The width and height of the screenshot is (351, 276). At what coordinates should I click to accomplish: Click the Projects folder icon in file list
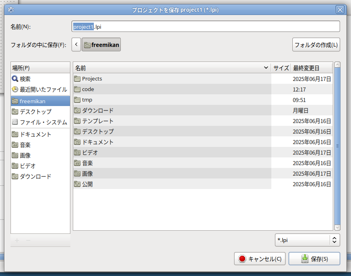77,79
